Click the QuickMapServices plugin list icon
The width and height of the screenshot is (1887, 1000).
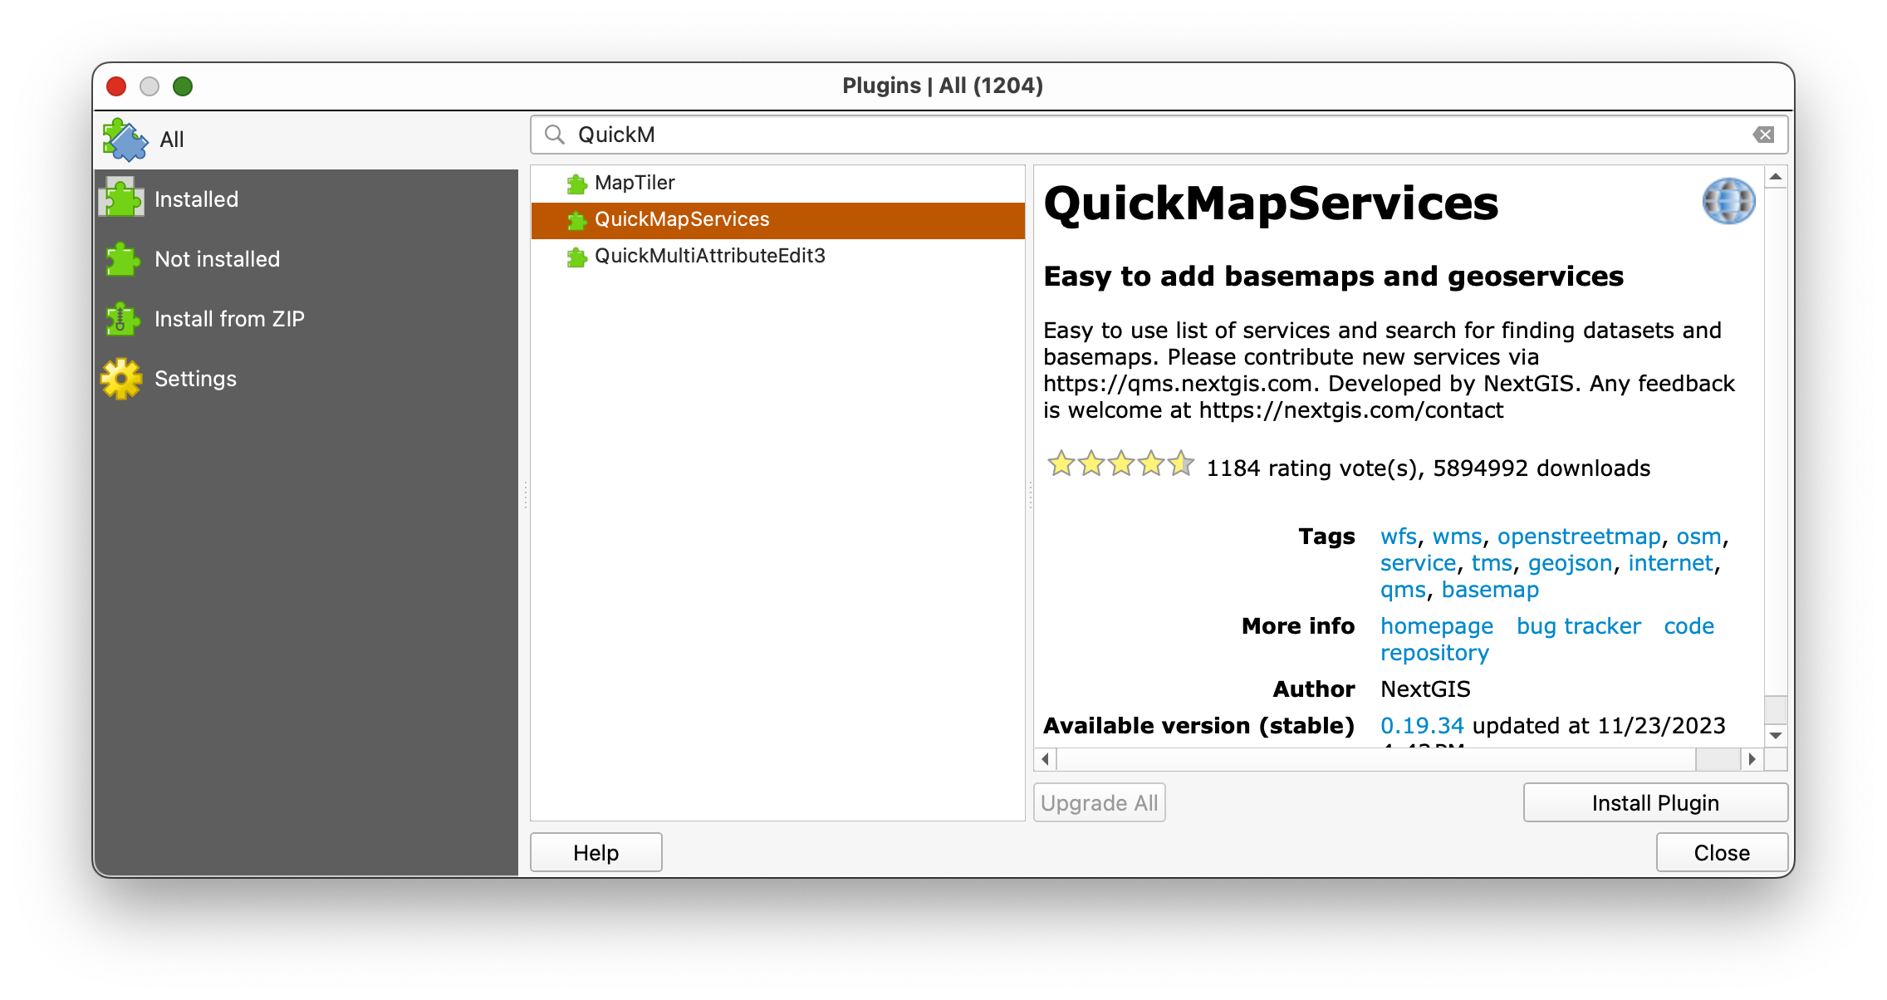576,220
